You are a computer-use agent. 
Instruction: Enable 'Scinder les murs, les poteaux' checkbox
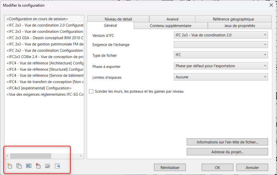(91, 92)
